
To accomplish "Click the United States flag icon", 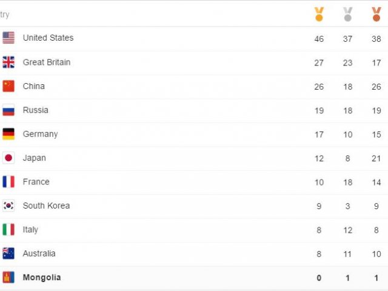I will [x=8, y=38].
